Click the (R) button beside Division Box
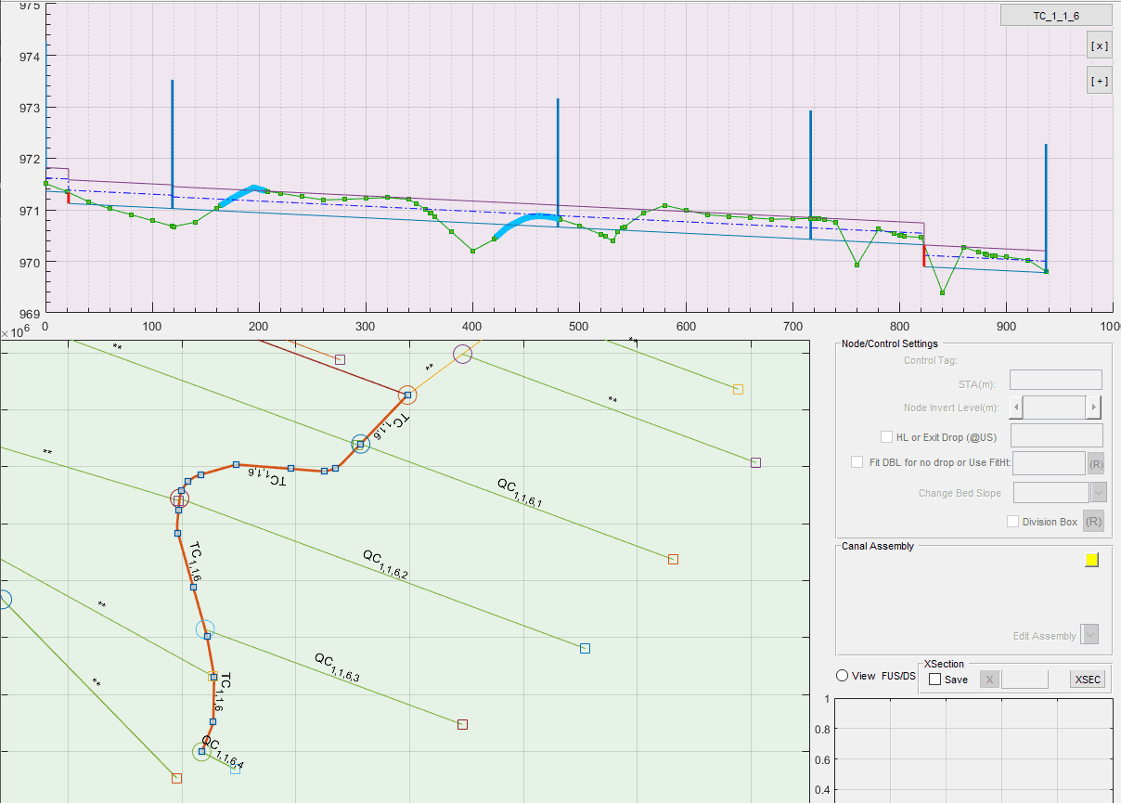This screenshot has width=1121, height=803. (x=1094, y=522)
